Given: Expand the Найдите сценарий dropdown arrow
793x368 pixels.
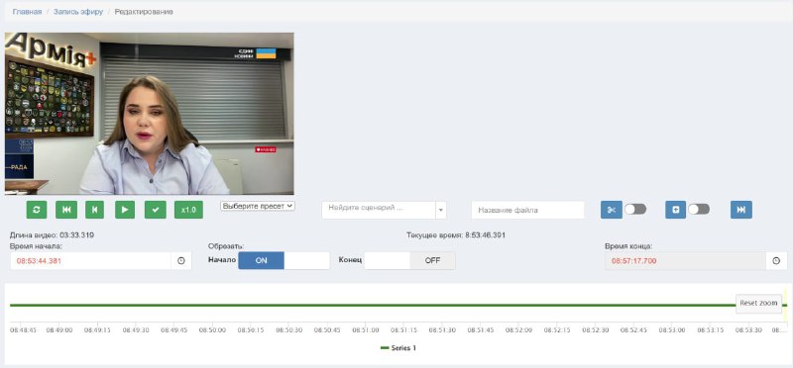Looking at the screenshot, I should pos(441,210).
